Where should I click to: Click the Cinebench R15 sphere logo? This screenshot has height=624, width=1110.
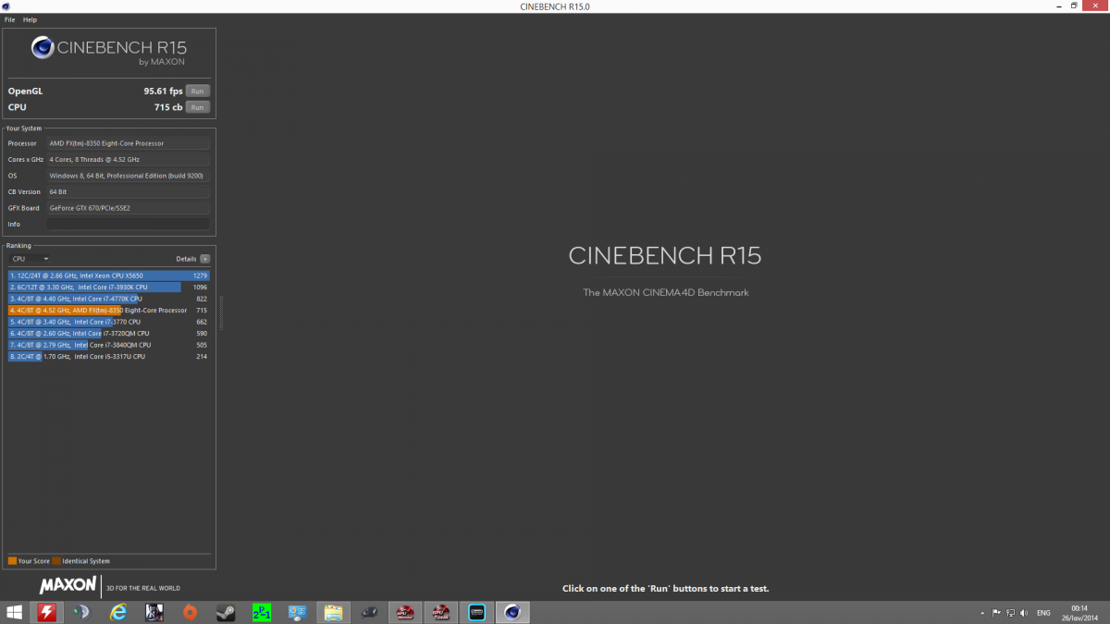tap(43, 47)
